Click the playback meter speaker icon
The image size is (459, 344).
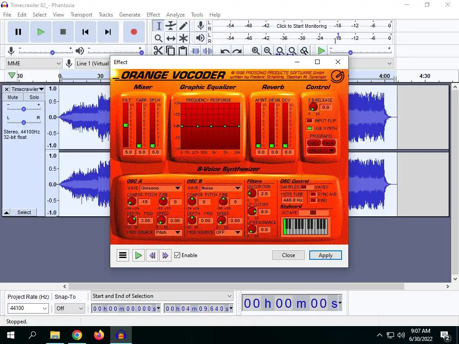(x=200, y=38)
